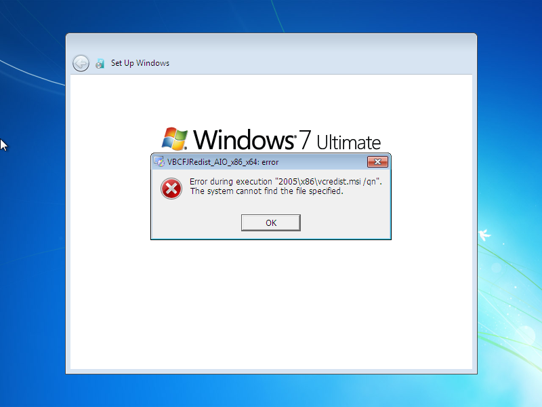542x407 pixels.
Task: Click the red error X icon
Action: (171, 189)
